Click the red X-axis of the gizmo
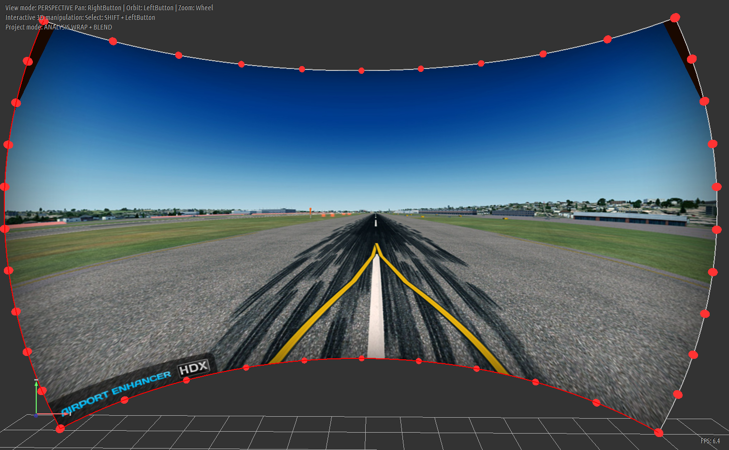729x450 pixels. pyautogui.click(x=53, y=414)
